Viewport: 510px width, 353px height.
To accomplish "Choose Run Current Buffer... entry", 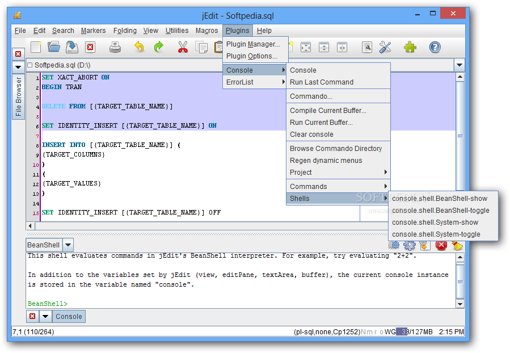I will click(338, 123).
